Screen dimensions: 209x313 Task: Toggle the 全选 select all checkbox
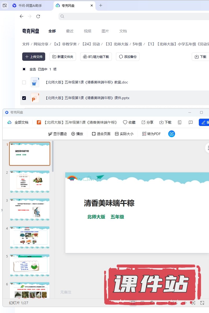click(24, 69)
